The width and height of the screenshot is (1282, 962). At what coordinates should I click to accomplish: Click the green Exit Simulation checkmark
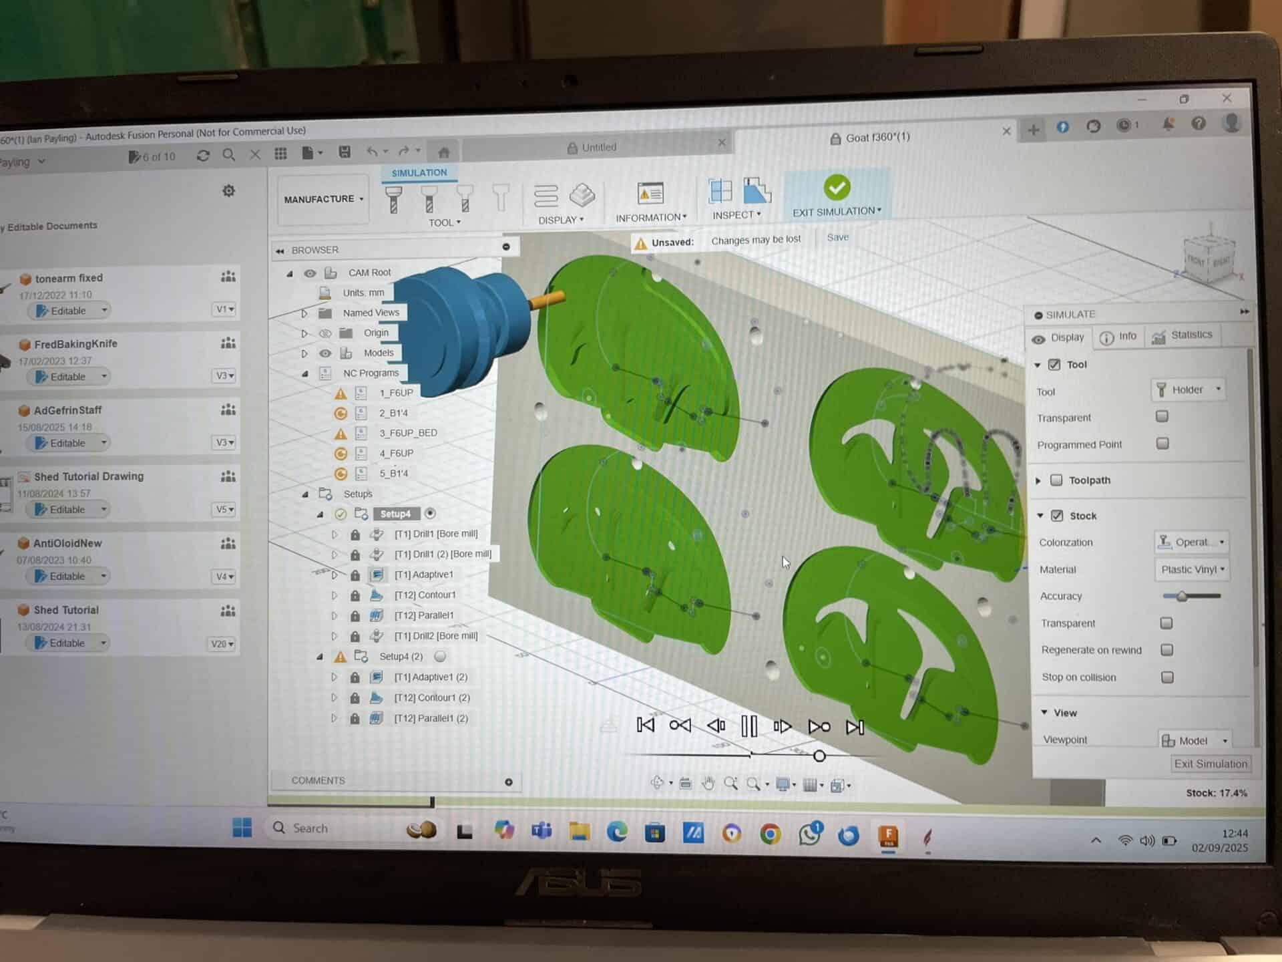click(x=837, y=188)
